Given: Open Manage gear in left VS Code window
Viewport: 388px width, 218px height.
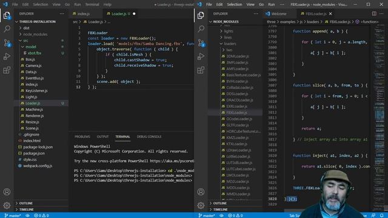Looking at the screenshot, I should tap(7, 205).
